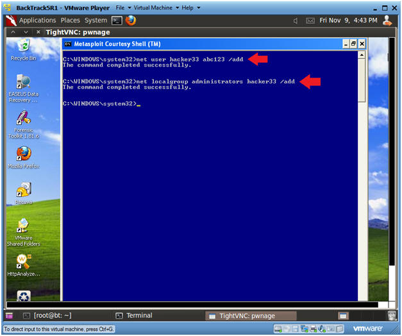Select TightVNC: pwnage taskbar window
The height and width of the screenshot is (336, 402).
(x=251, y=315)
